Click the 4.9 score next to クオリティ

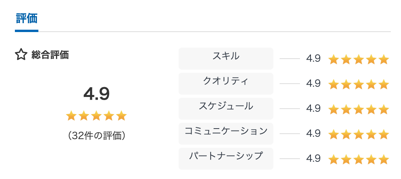(x=313, y=84)
